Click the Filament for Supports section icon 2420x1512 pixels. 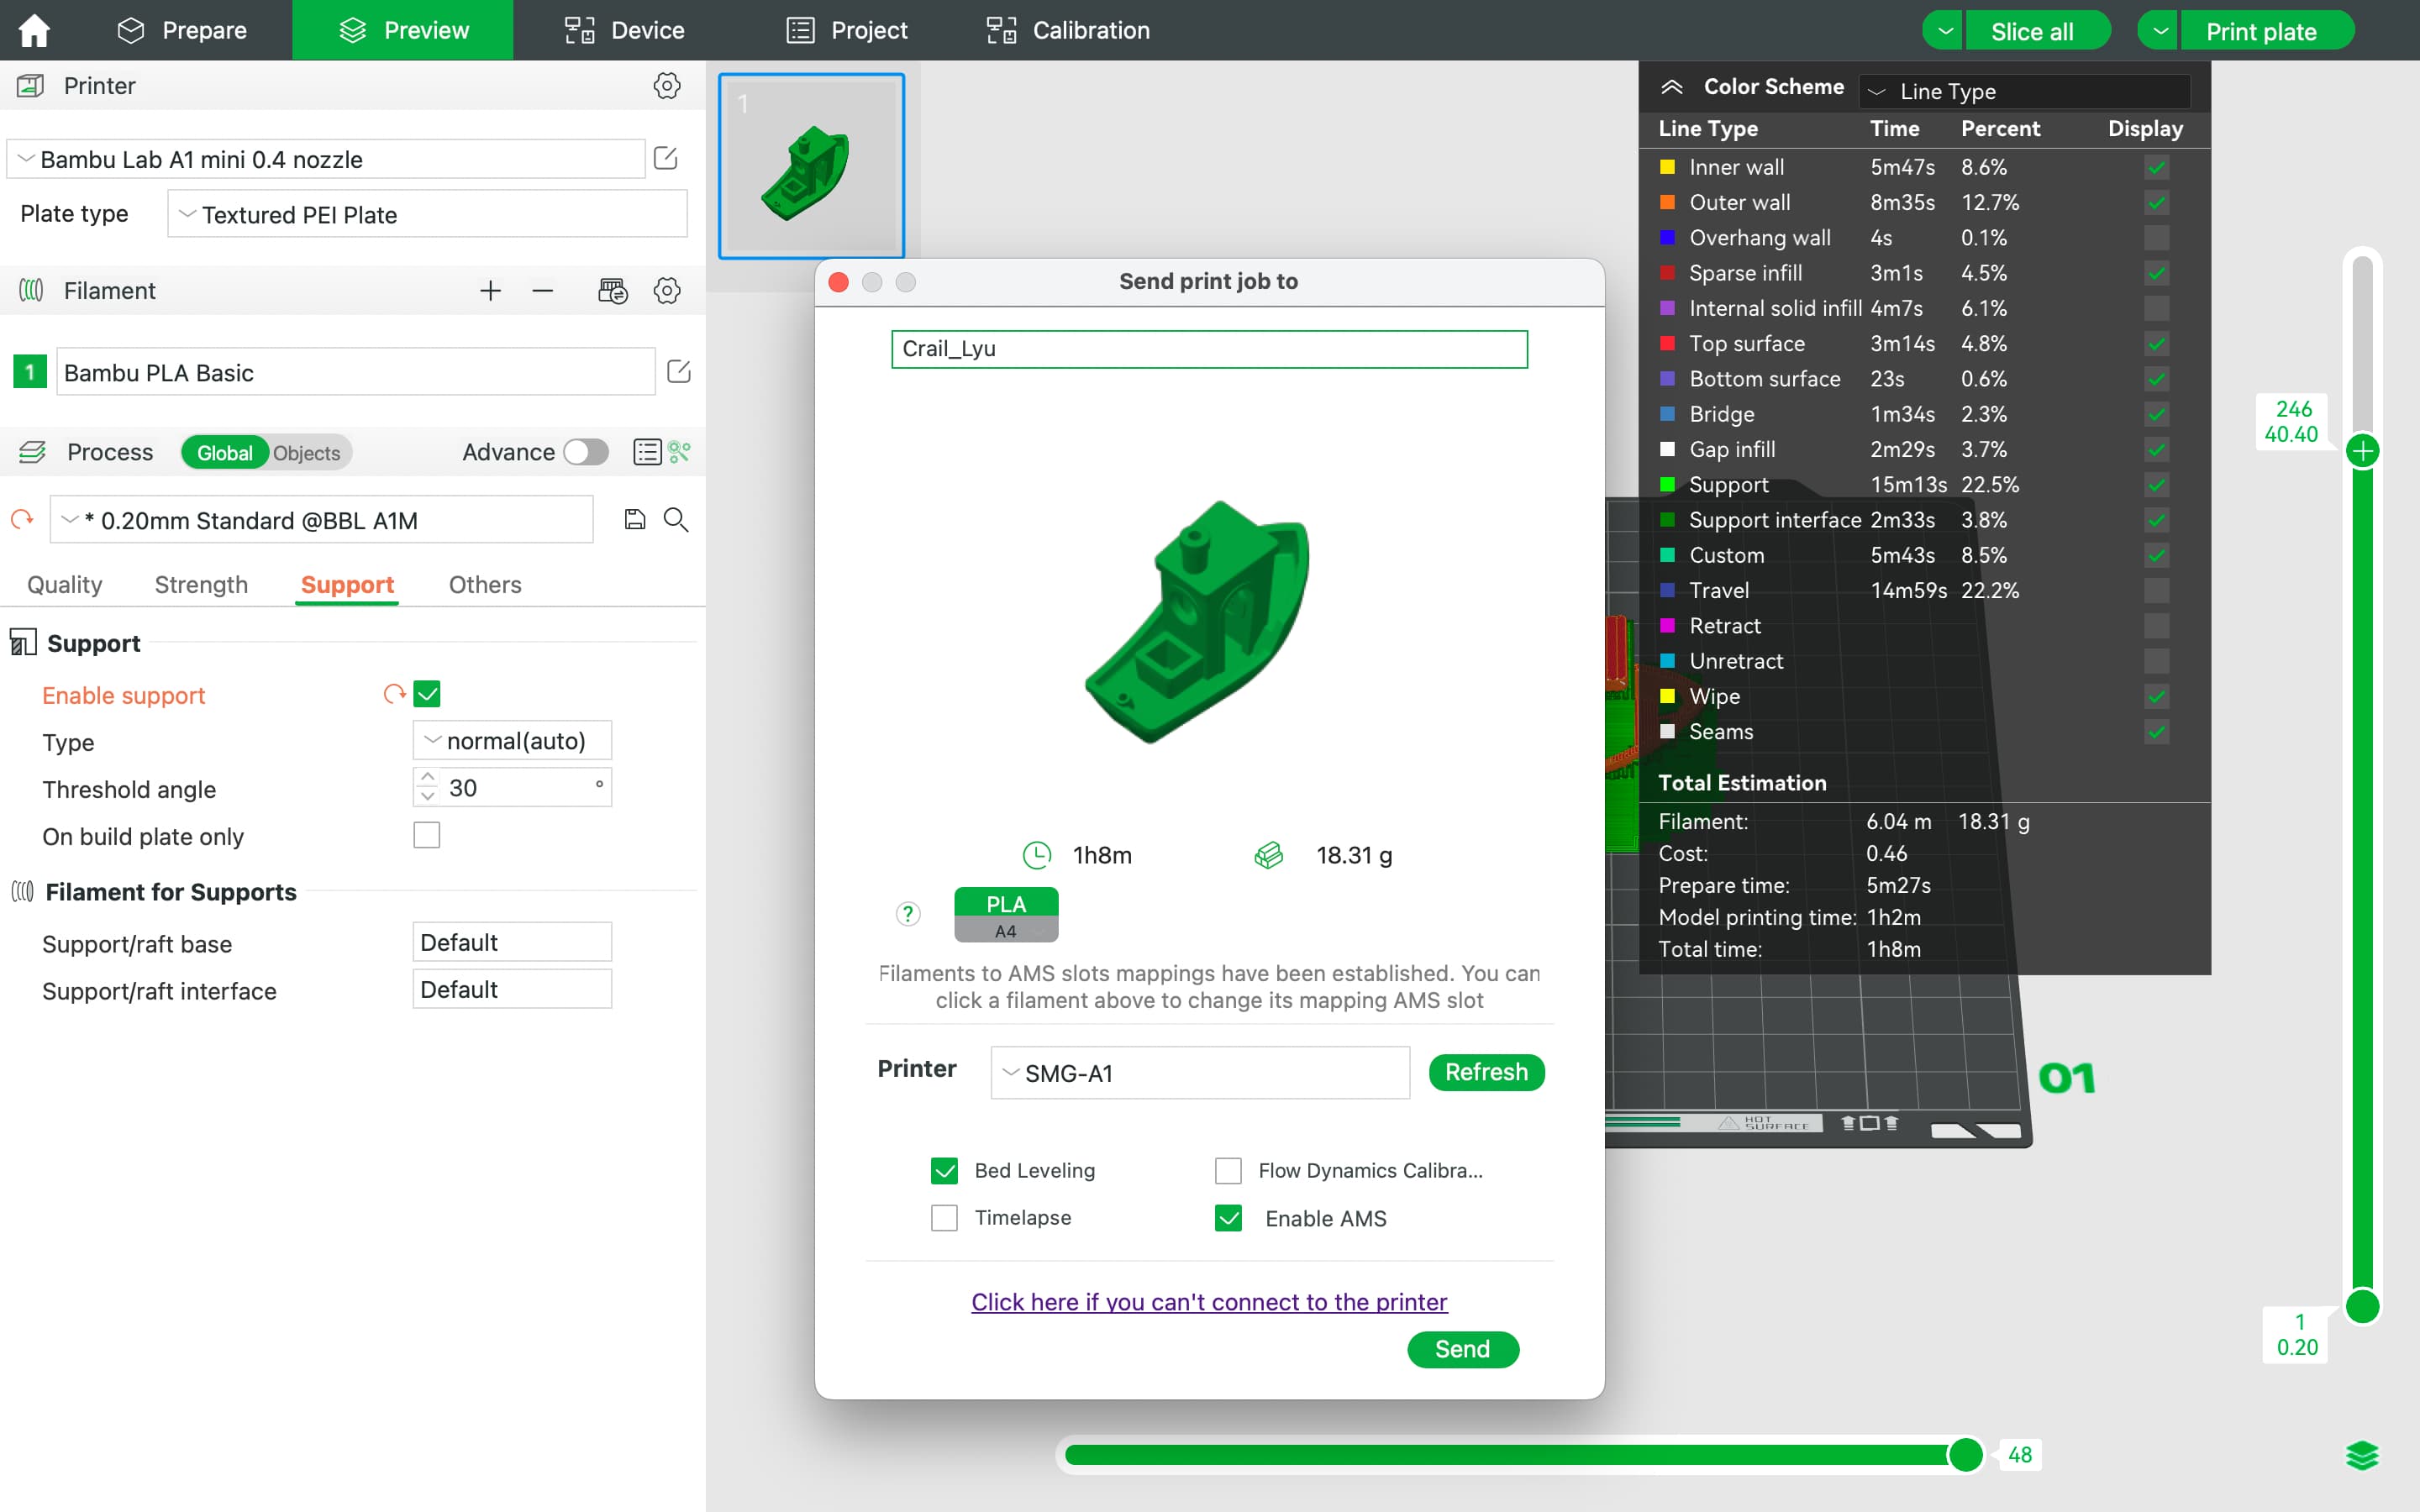point(23,891)
